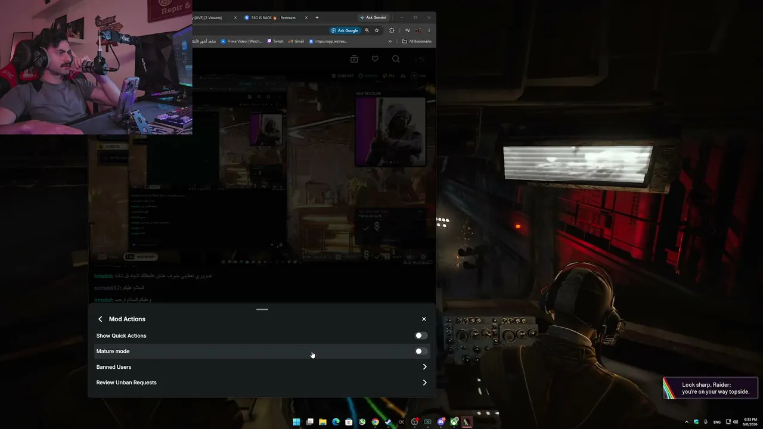
Task: Click the Ask Google lens button
Action: pos(345,30)
